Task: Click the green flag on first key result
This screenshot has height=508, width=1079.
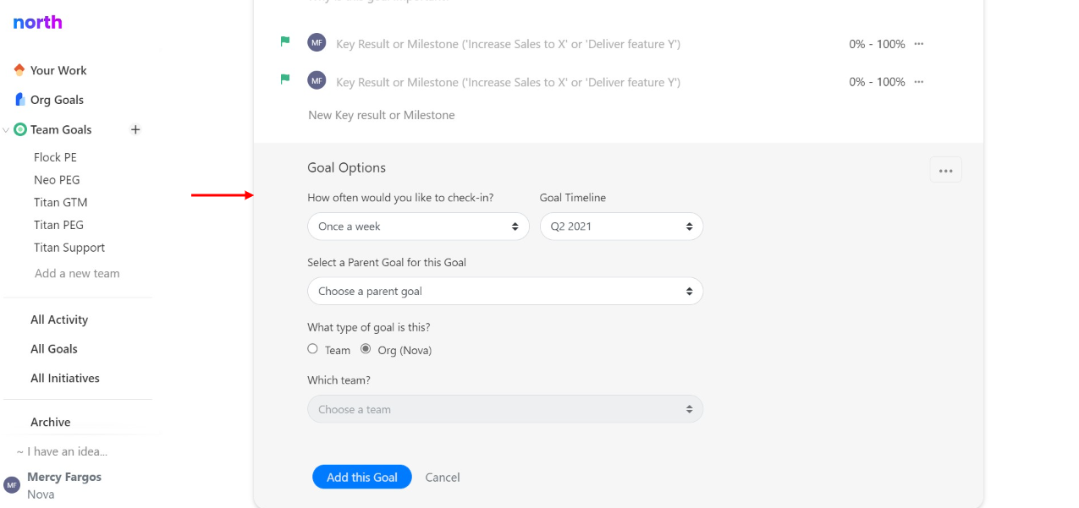Action: click(x=285, y=41)
